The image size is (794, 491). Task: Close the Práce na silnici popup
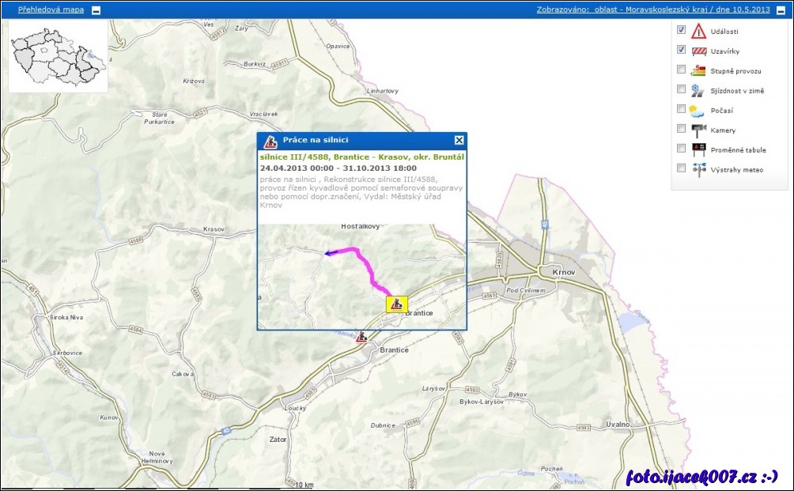tap(459, 140)
